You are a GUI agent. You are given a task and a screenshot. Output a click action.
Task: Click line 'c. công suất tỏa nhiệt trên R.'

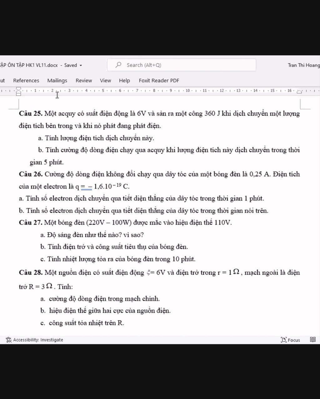tap(82, 323)
